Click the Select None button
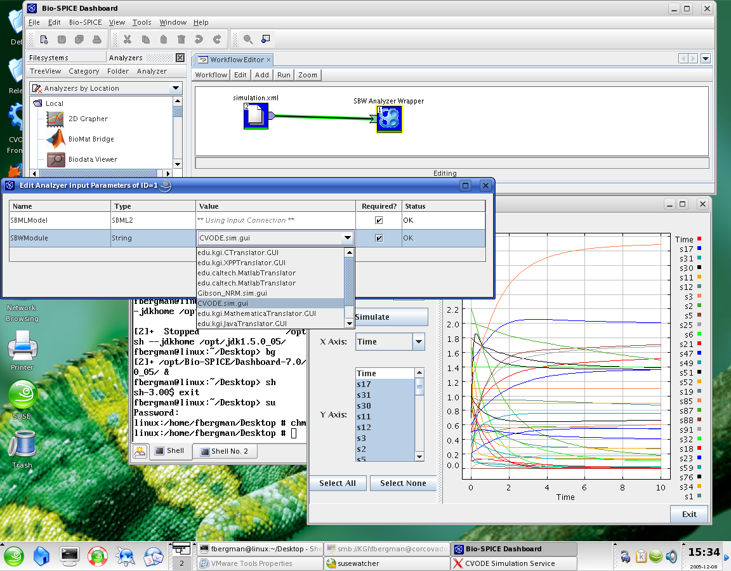The width and height of the screenshot is (731, 571). pos(404,483)
